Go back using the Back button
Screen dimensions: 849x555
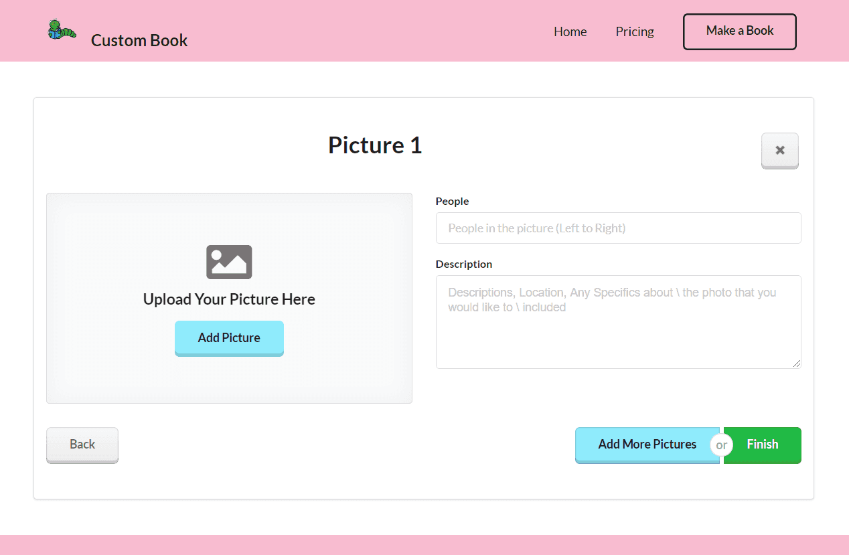pos(82,445)
